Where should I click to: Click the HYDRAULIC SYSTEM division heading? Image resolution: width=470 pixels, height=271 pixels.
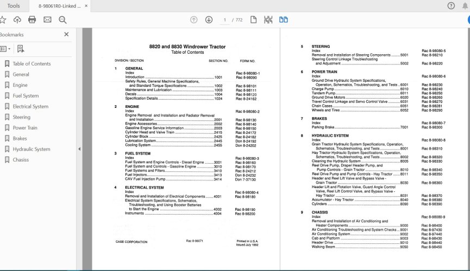[330, 135]
